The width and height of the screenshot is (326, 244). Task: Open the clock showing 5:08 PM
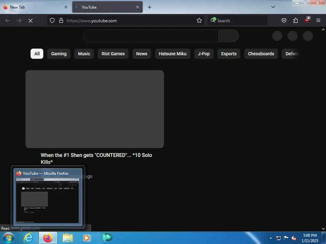coord(310,238)
